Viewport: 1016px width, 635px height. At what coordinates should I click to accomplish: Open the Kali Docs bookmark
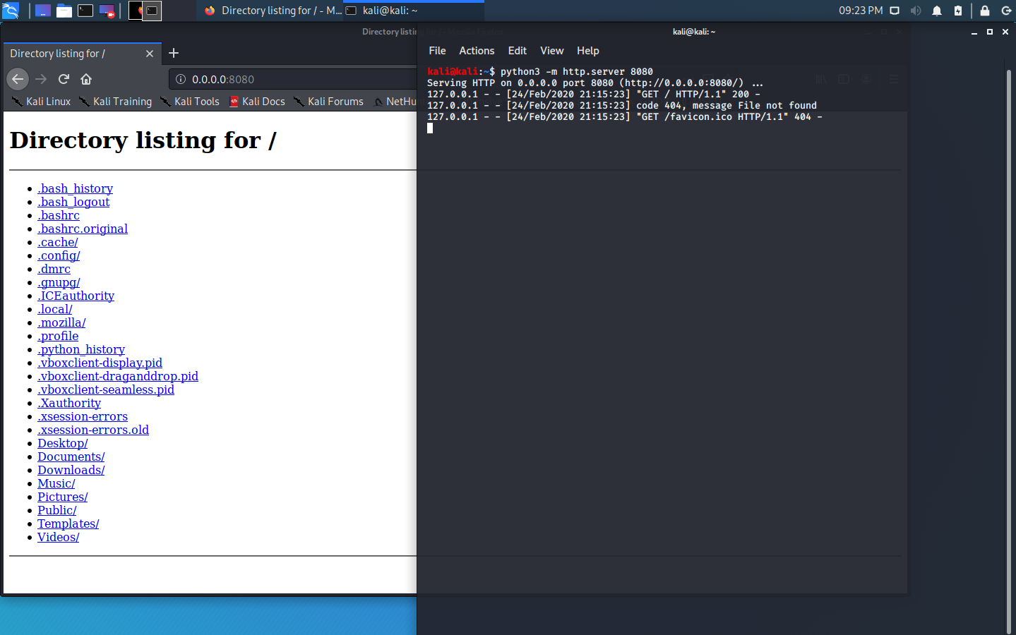pyautogui.click(x=257, y=101)
